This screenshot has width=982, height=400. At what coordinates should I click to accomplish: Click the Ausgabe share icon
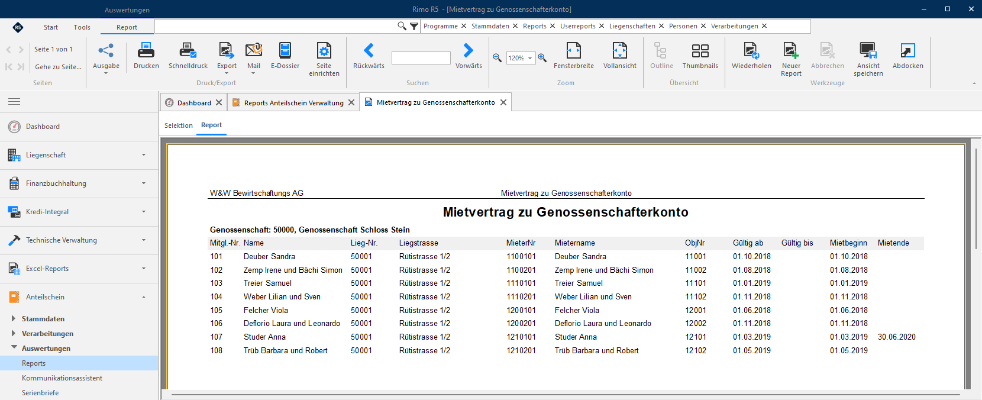point(106,51)
